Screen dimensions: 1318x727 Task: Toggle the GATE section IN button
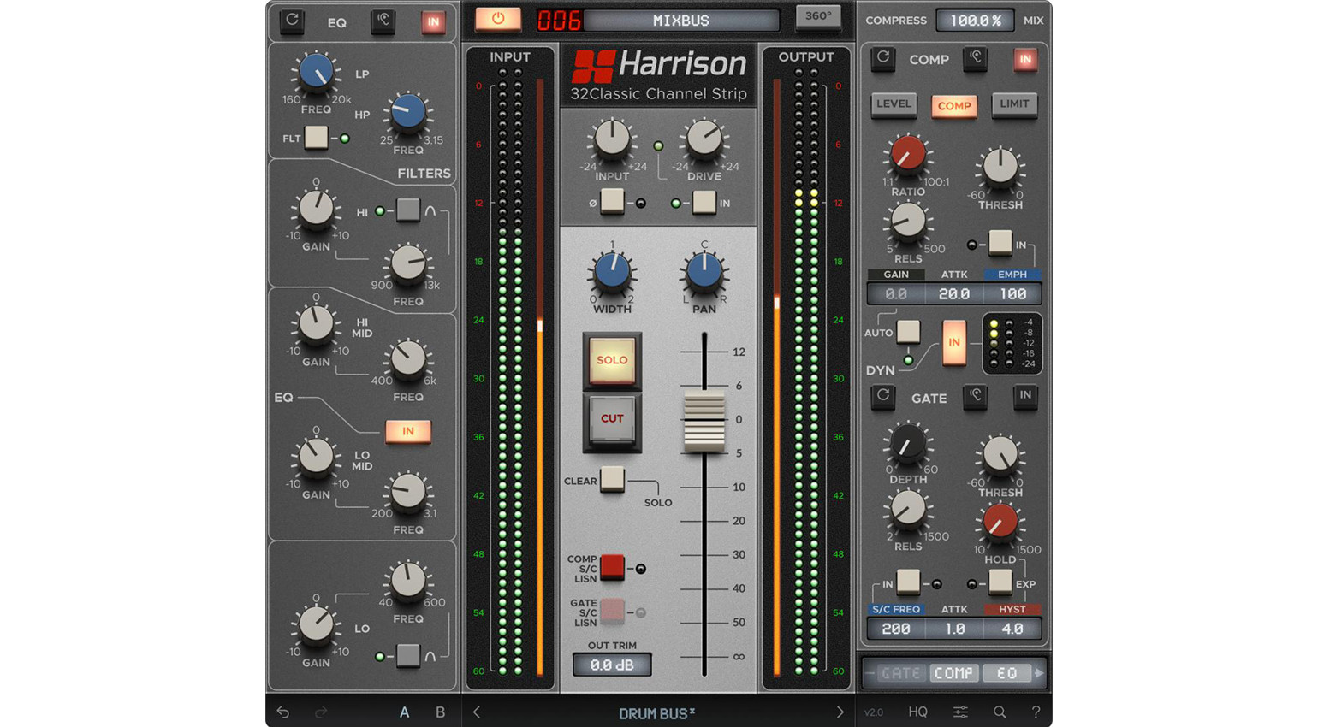click(x=1024, y=395)
